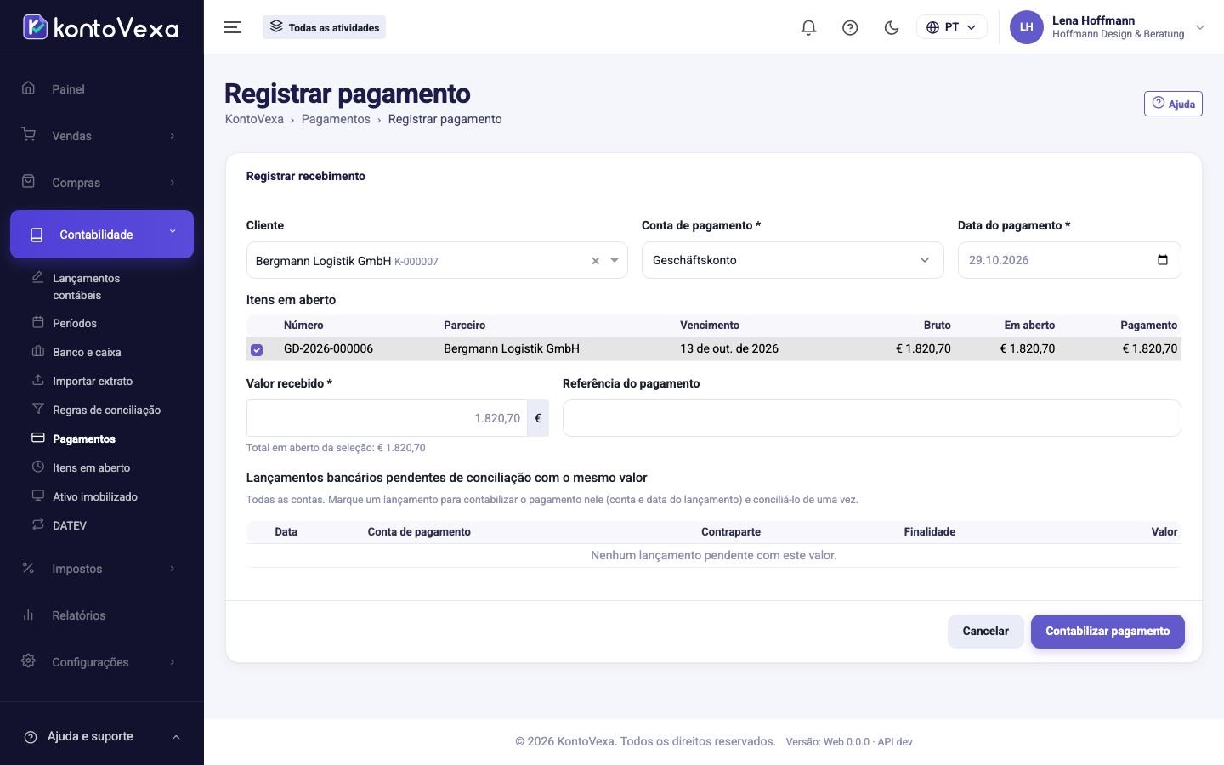The image size is (1224, 765).
Task: Click the Referência do pagamento field
Action: (x=871, y=418)
